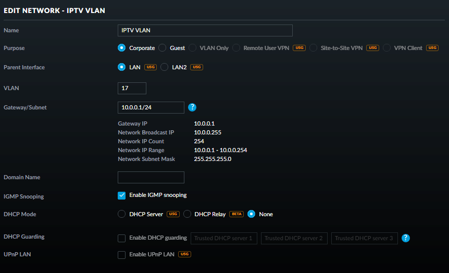Screen dimensions: 449x273
Task: Click the Trusted DHCP server 3 field
Action: coord(364,238)
